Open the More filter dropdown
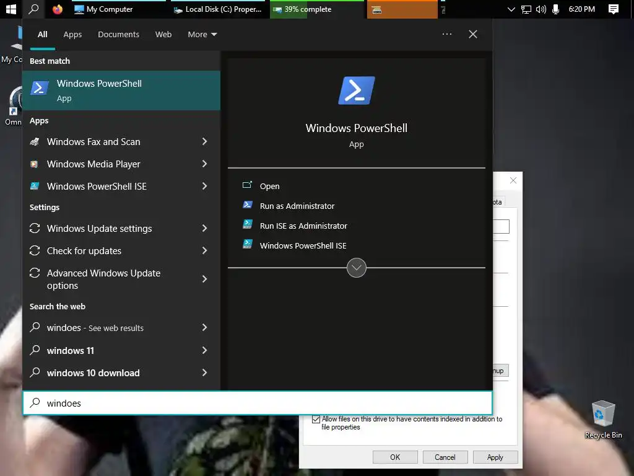Image resolution: width=634 pixels, height=476 pixels. click(x=202, y=35)
